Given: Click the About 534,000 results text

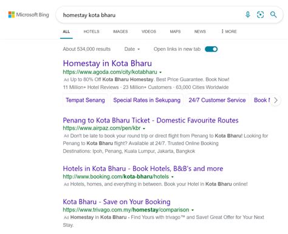Looking at the screenshot, I should point(87,49).
